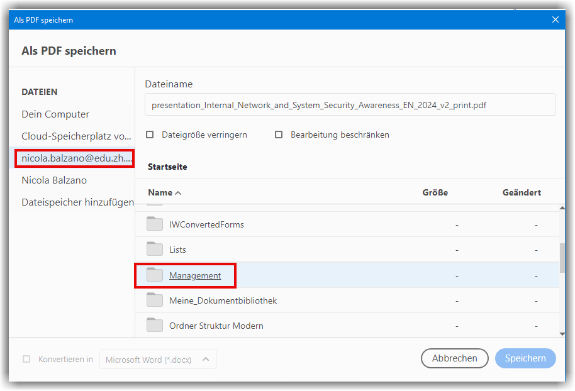Click the Meine_Dokumentbibliothek folder icon
Viewport: 575px width, 391px height.
155,300
